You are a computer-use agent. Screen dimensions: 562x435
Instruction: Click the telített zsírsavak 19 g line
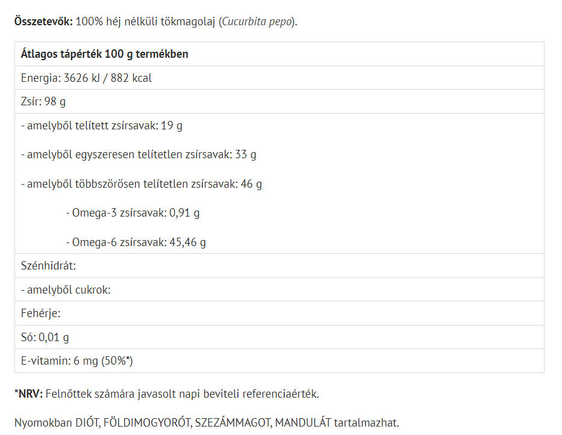point(101,126)
